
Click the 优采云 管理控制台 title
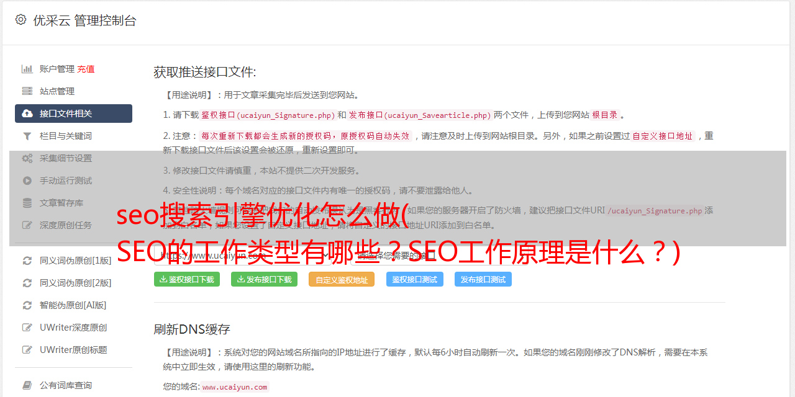pos(84,20)
